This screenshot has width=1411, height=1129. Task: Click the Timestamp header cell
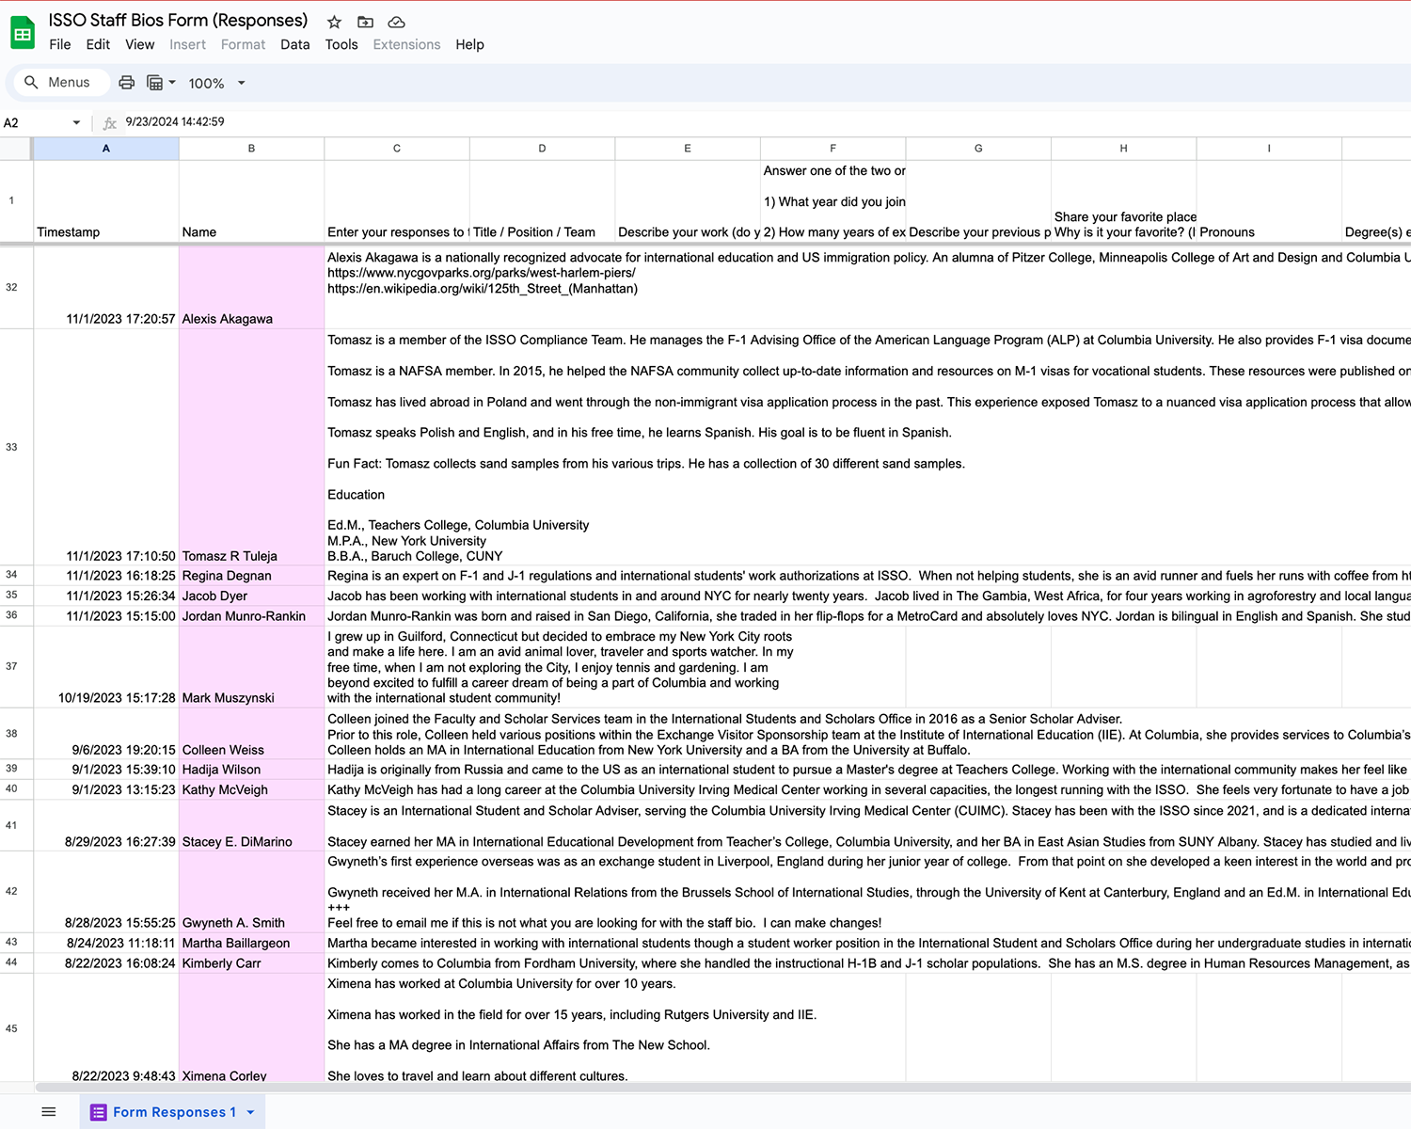pos(106,200)
